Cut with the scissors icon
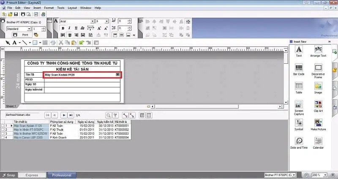The height and width of the screenshot is (179, 338). [61, 43]
